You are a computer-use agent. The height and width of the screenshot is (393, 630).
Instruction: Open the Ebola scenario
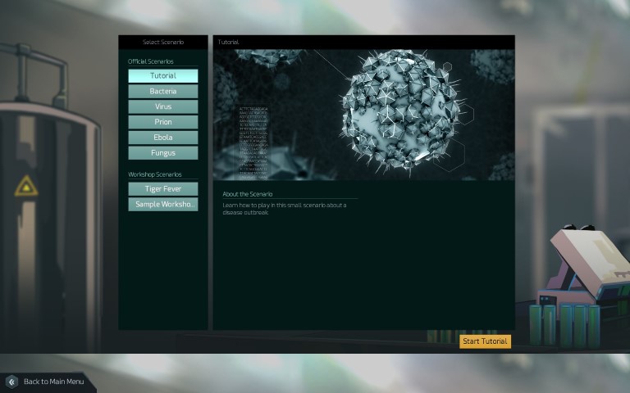(x=162, y=138)
